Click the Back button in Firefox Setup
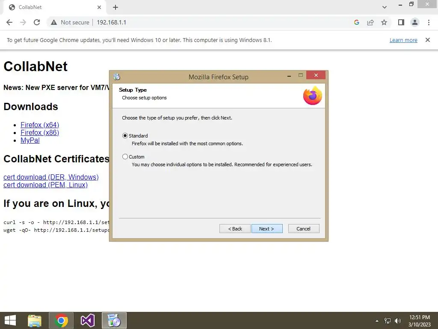The width and height of the screenshot is (438, 329). pos(235,229)
